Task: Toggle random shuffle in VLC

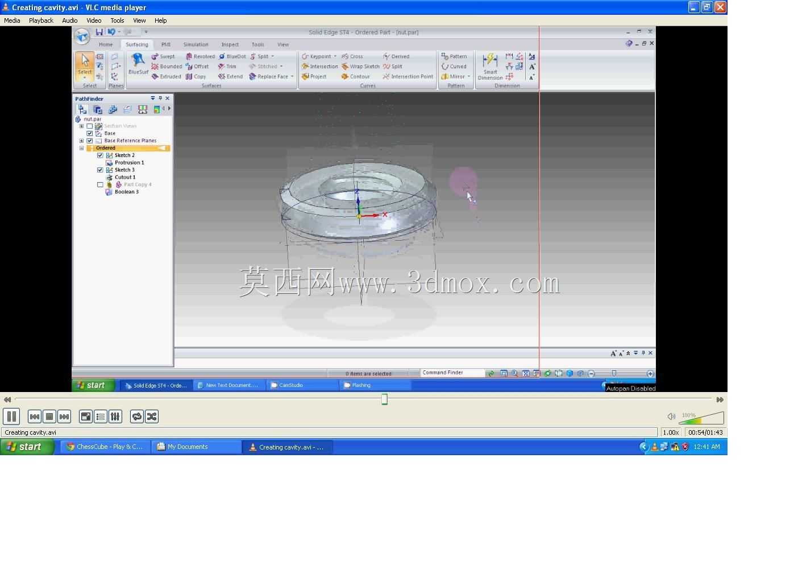Action: coord(152,416)
